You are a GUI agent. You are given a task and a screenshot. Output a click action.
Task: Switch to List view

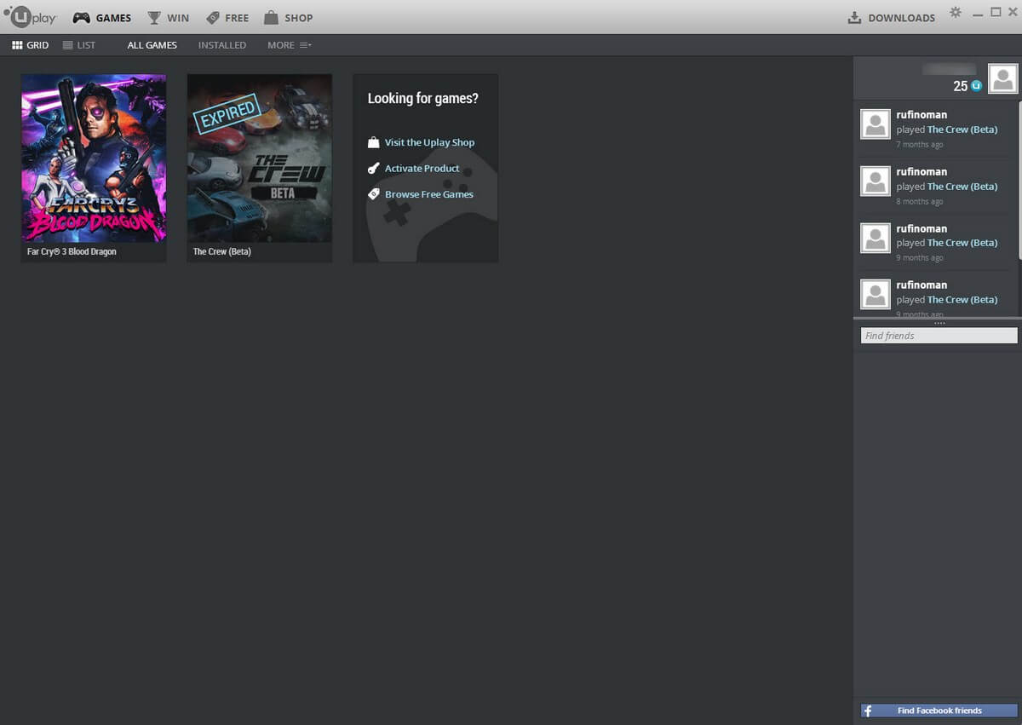(x=79, y=45)
